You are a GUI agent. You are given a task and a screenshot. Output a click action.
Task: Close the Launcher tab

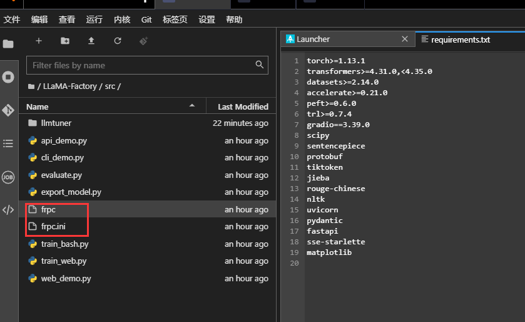coord(405,39)
